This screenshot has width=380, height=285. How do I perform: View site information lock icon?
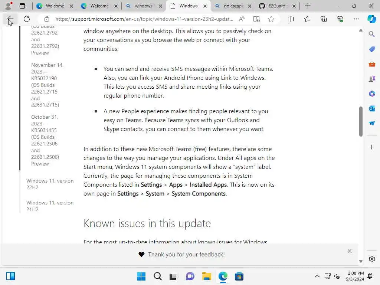coord(46,19)
